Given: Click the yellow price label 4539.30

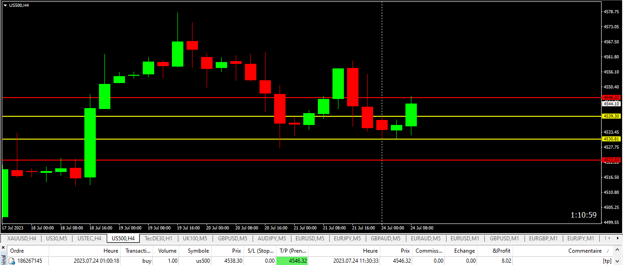Looking at the screenshot, I should (611, 116).
